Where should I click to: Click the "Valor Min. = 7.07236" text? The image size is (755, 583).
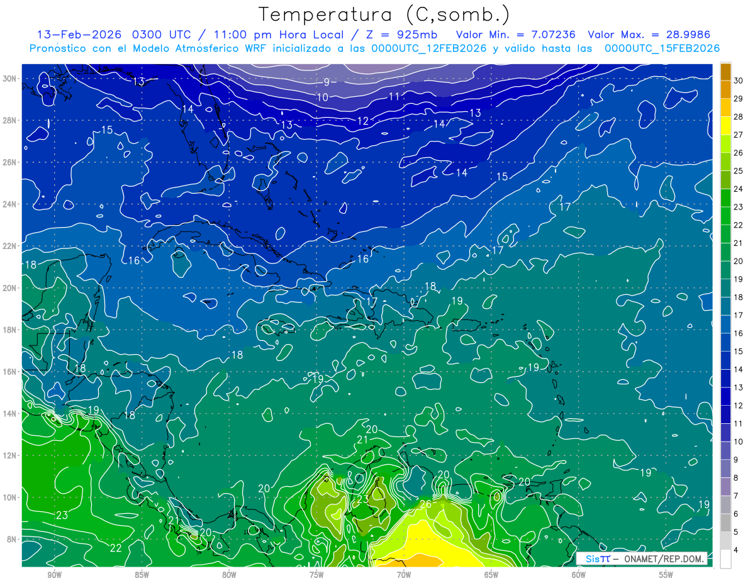pyautogui.click(x=516, y=35)
